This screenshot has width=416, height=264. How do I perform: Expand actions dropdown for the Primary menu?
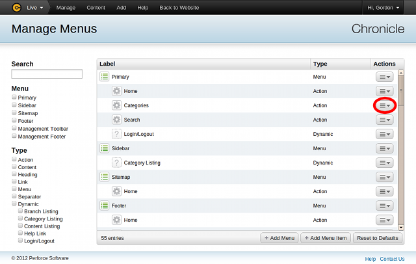pyautogui.click(x=385, y=77)
